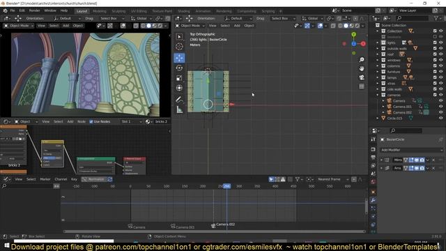
Task: Click the current frame 266 indicator
Action: [226, 186]
